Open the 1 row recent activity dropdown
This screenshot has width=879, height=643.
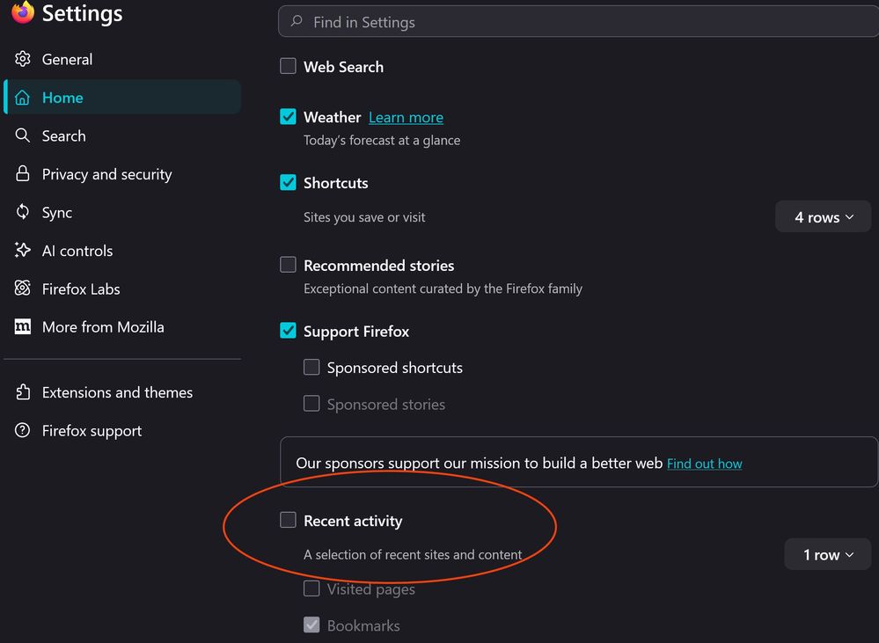point(827,554)
